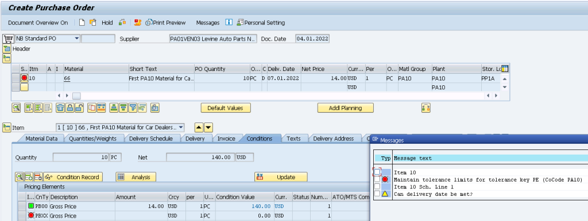Click the Unlock item open-padlock icon

click(79, 108)
